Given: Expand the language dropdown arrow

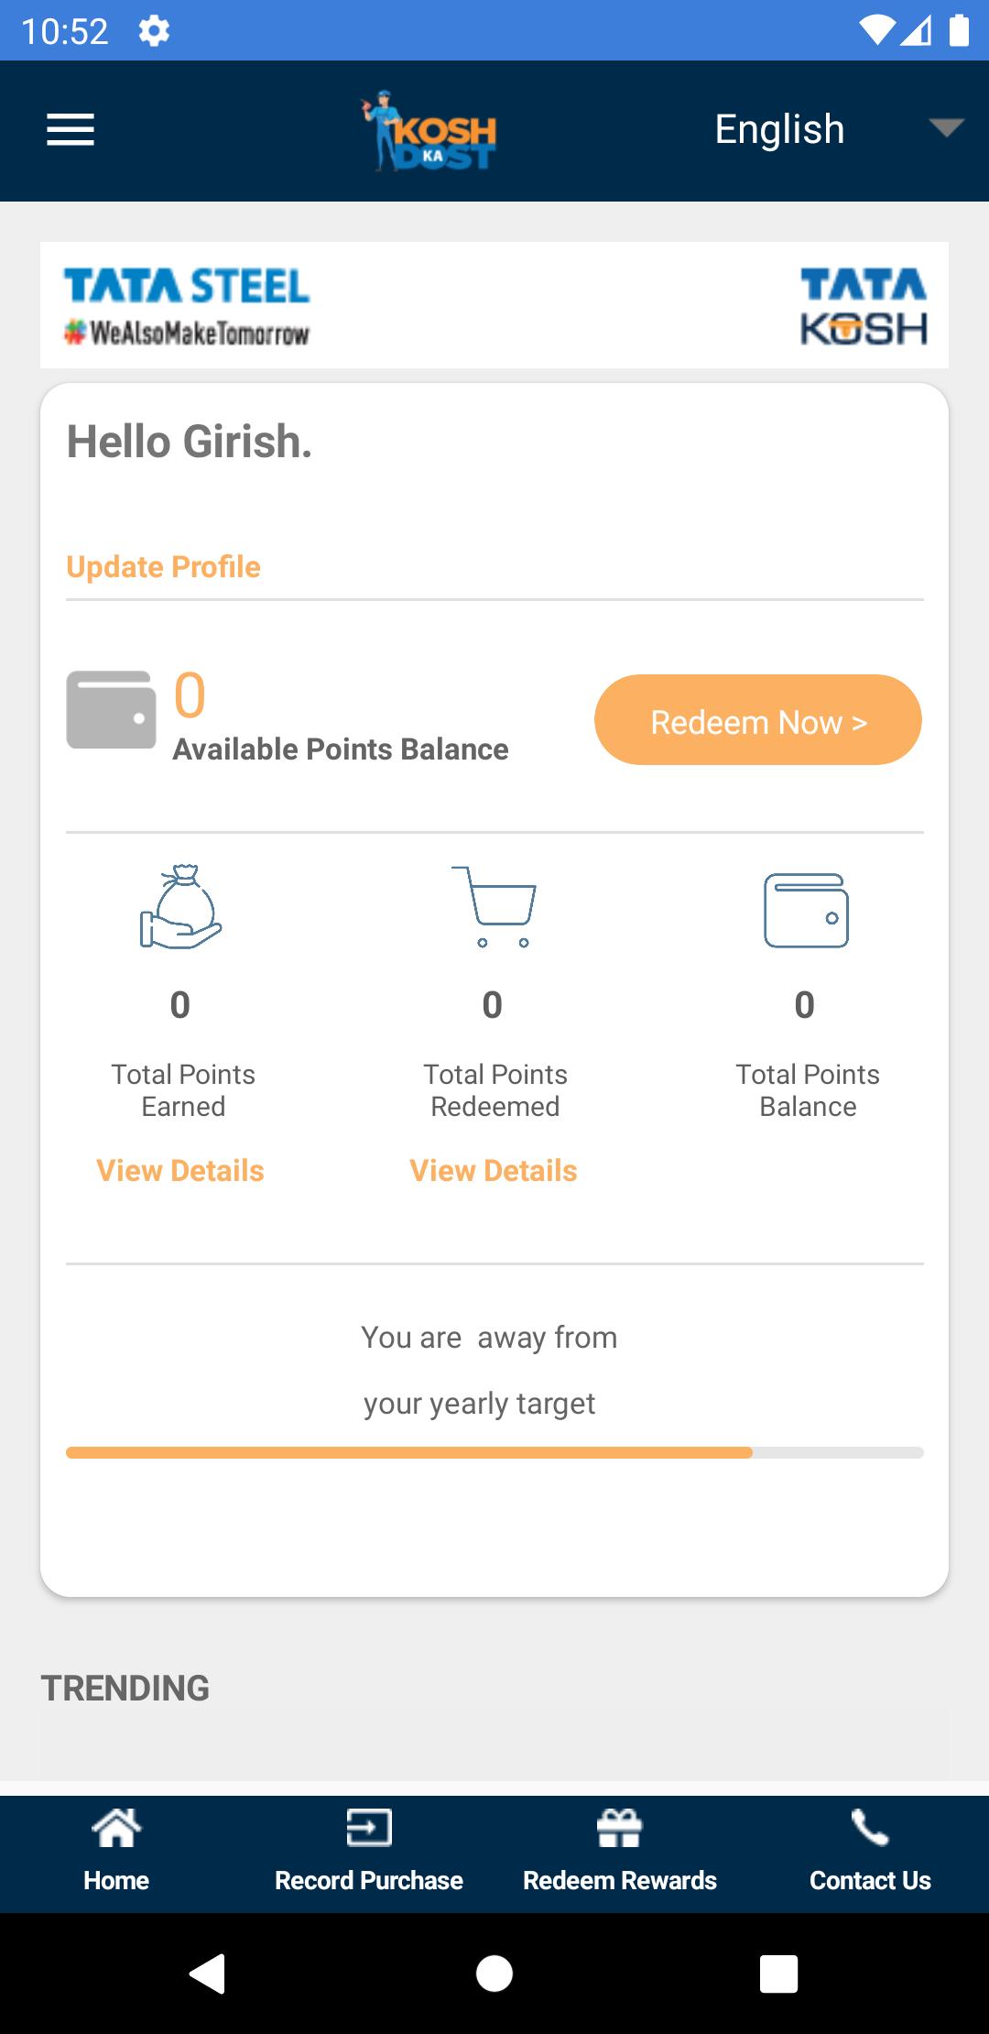Looking at the screenshot, I should pyautogui.click(x=946, y=127).
